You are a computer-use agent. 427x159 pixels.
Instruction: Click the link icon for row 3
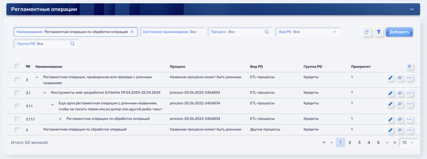point(400,78)
